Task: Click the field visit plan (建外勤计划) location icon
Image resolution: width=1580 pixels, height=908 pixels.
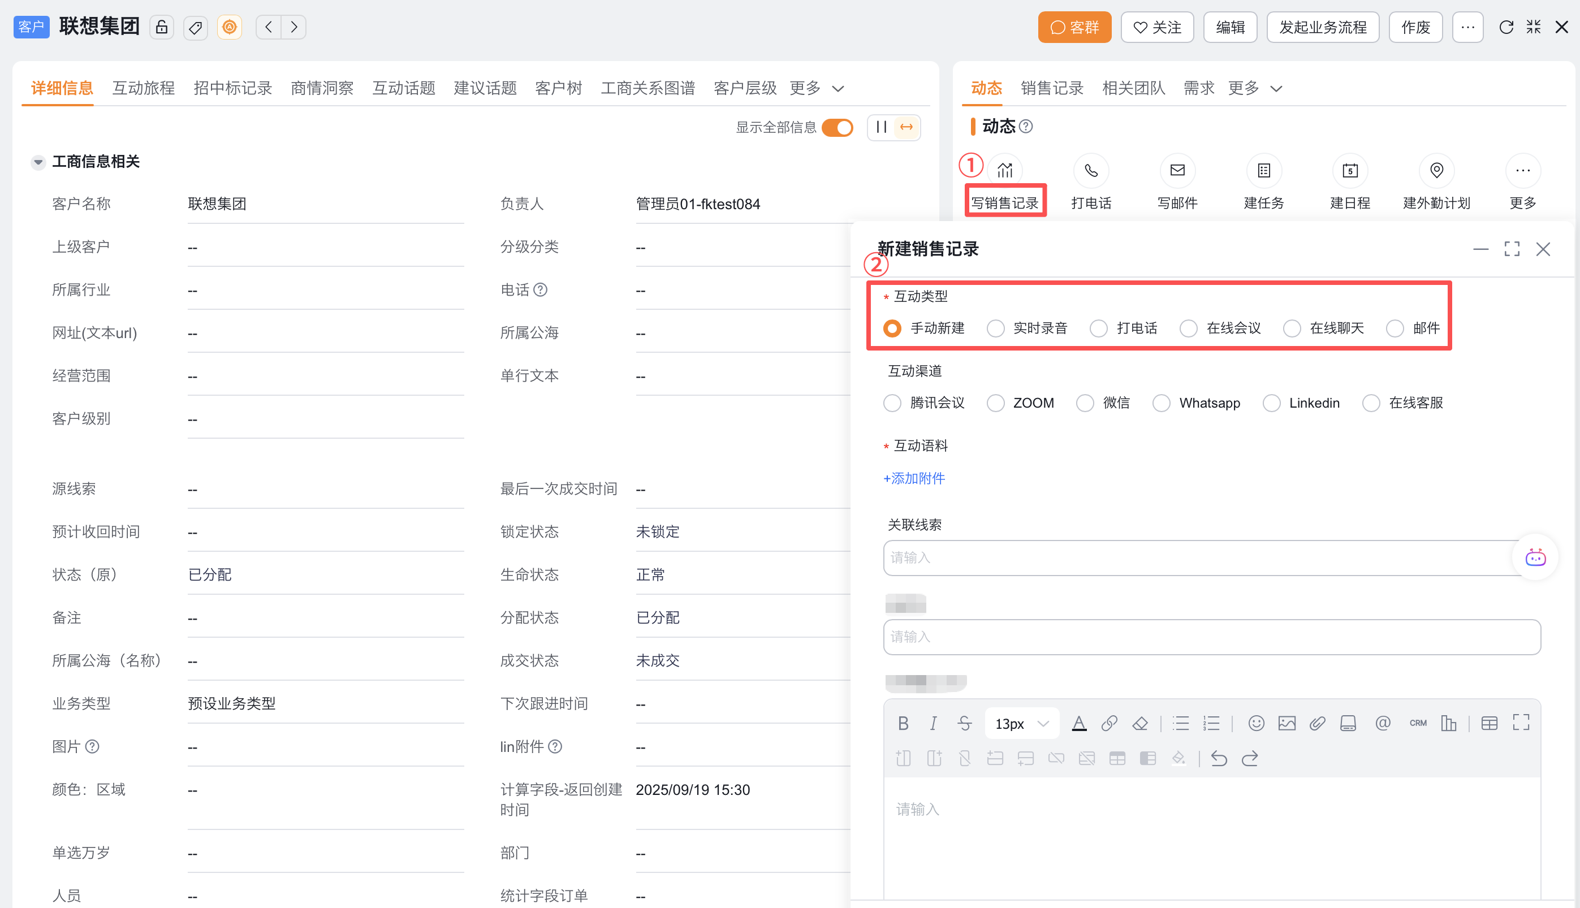Action: coord(1436,170)
